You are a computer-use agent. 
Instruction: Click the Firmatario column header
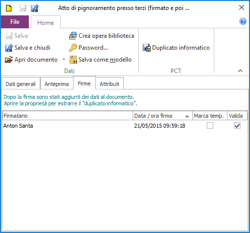(x=68, y=116)
